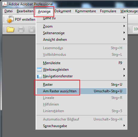The image size is (138, 137).
Task: Expand the Sprachausgabe submenu
Action: coord(82,126)
